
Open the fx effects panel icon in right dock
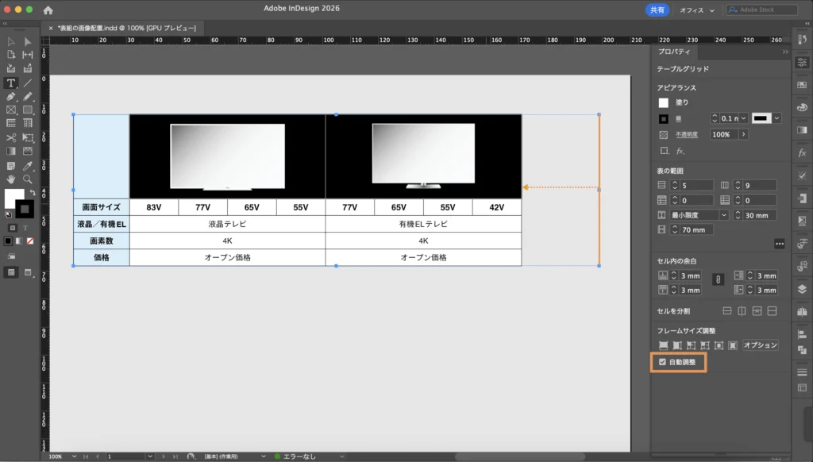click(801, 152)
